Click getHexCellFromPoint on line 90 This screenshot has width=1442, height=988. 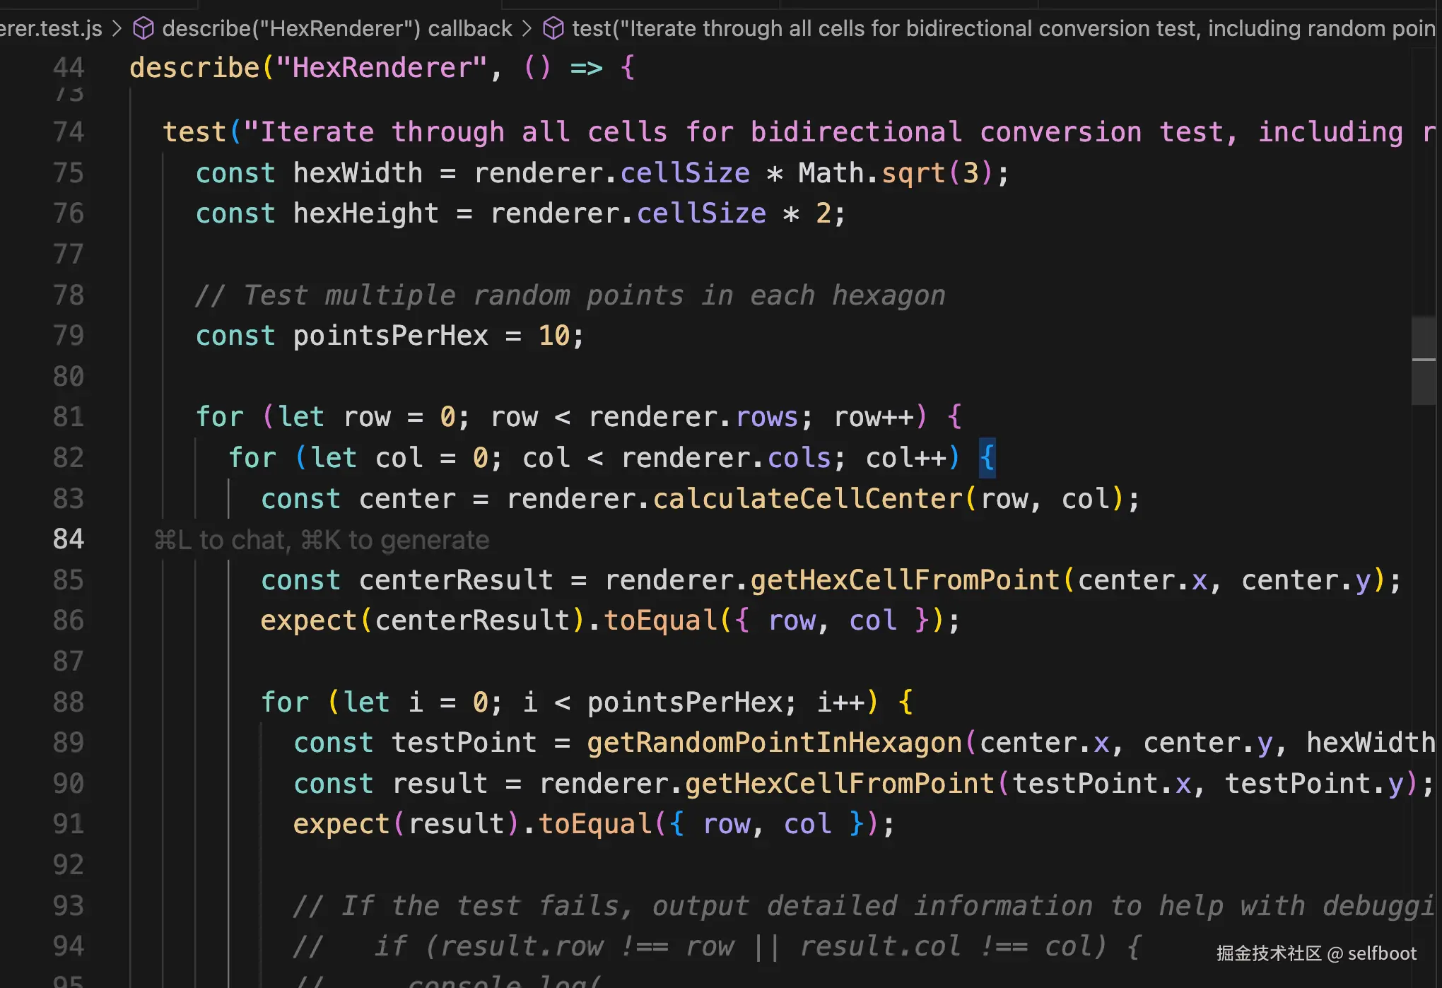click(839, 784)
